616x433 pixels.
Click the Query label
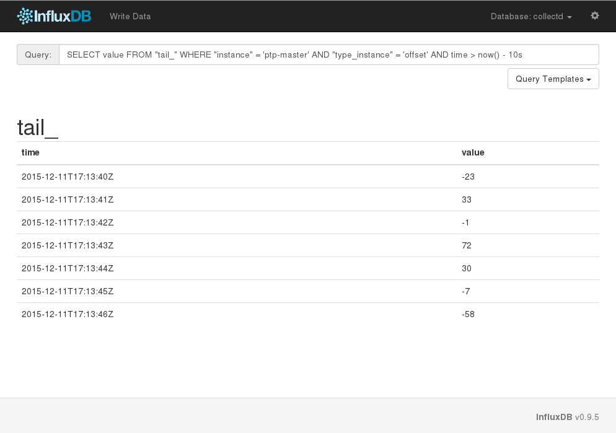pyautogui.click(x=38, y=55)
